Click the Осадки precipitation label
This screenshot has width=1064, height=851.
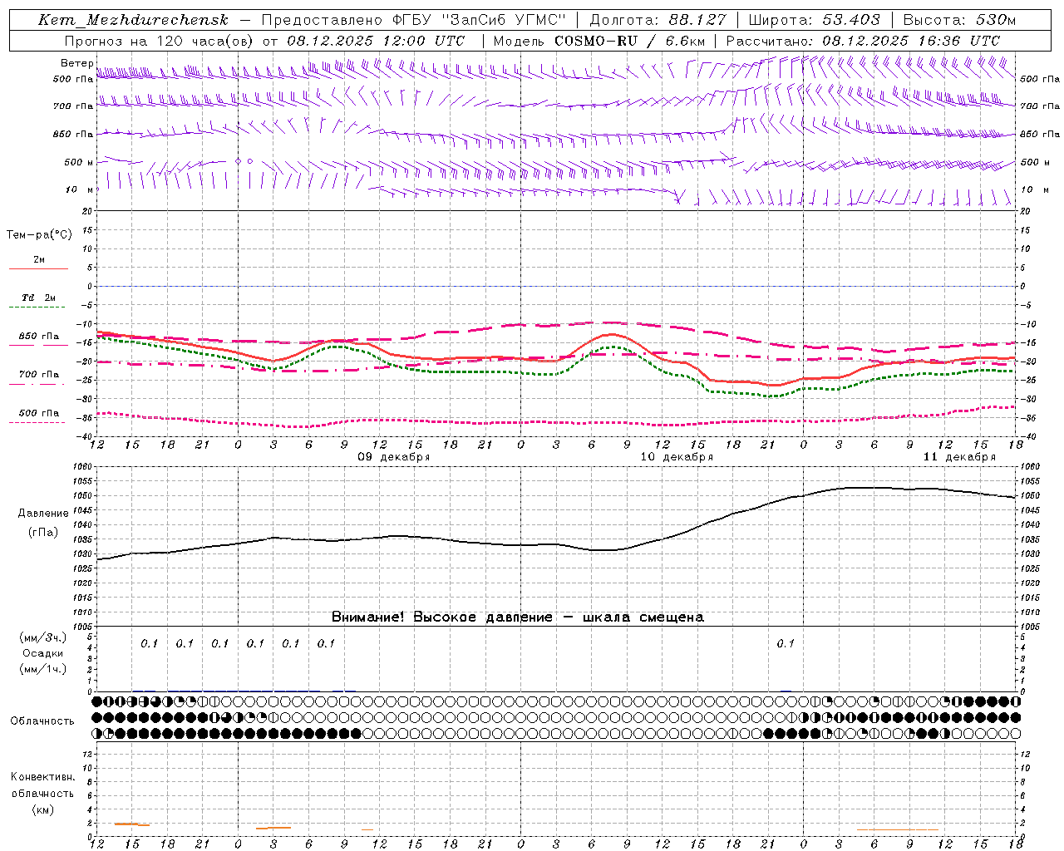coord(43,653)
